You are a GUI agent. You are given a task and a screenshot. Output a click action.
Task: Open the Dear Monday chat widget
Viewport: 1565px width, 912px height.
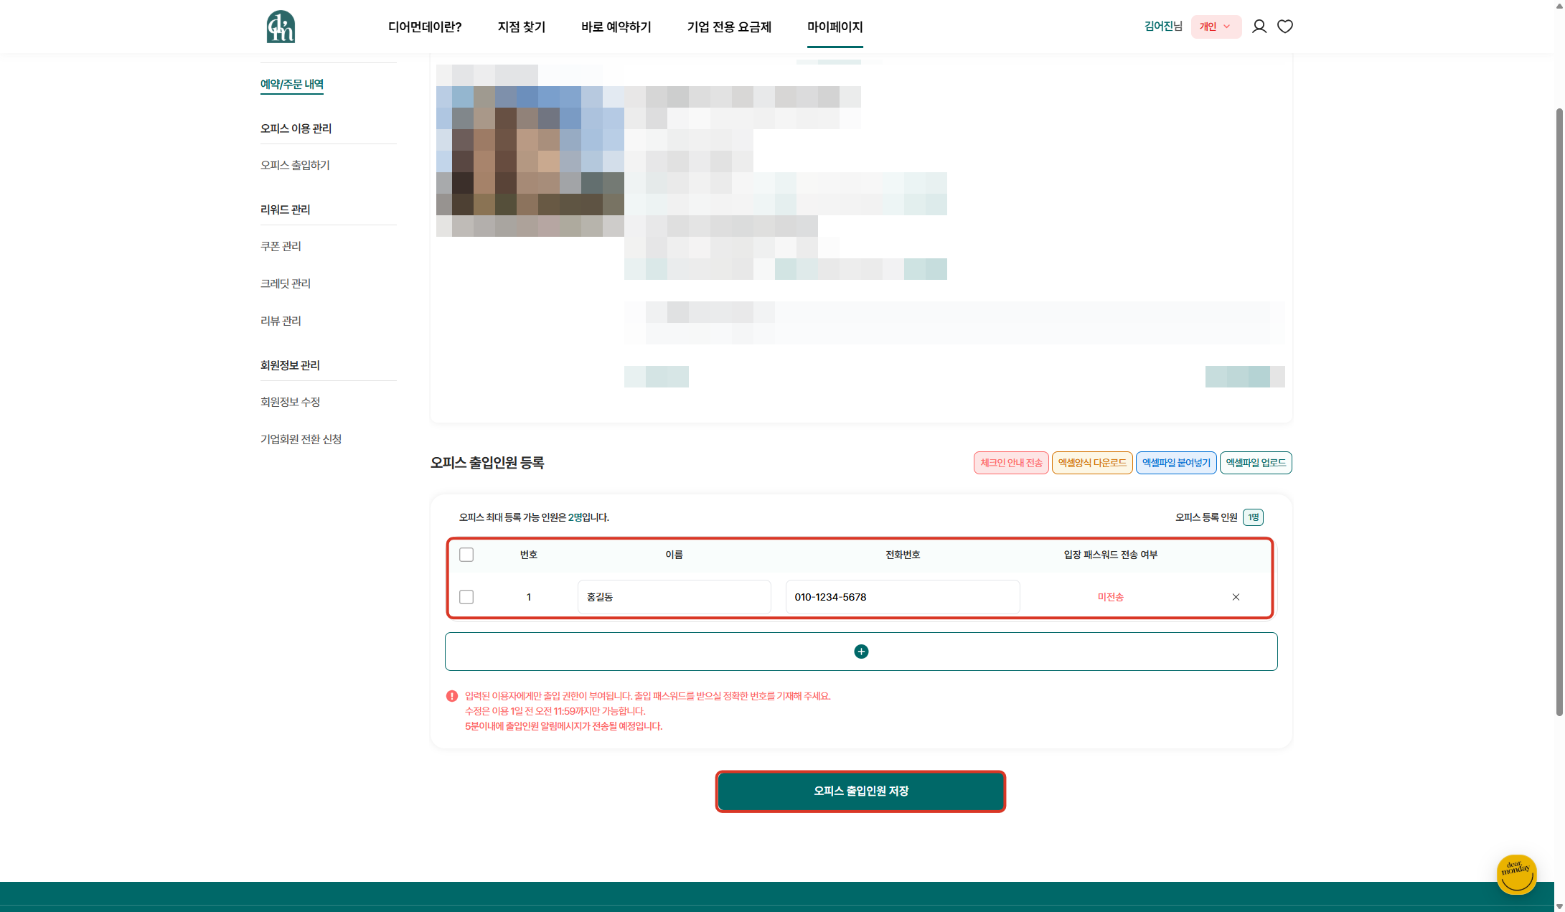click(x=1515, y=873)
